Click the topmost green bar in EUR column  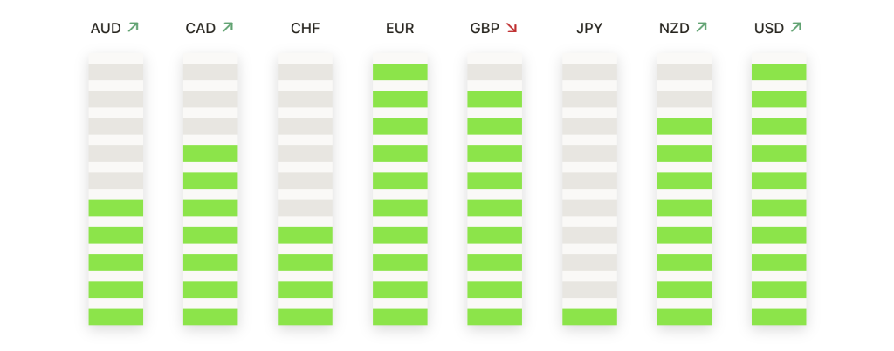[x=400, y=71]
